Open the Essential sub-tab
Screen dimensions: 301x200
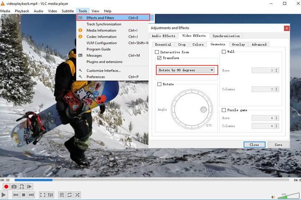tap(163, 45)
